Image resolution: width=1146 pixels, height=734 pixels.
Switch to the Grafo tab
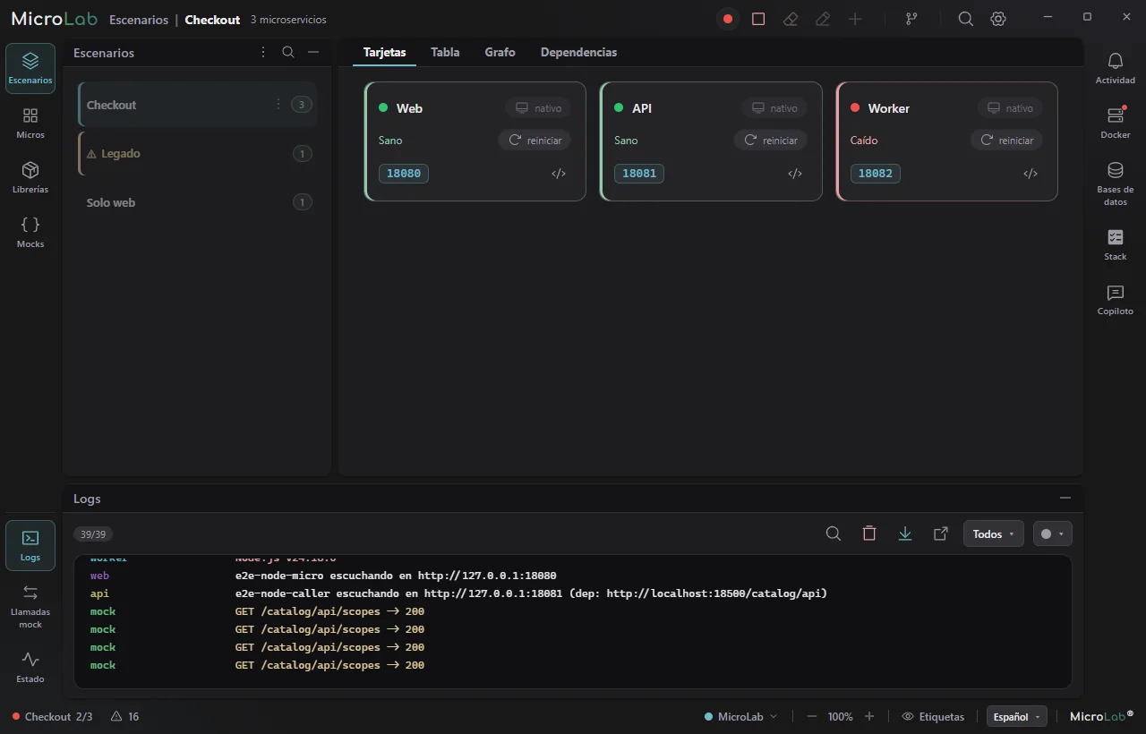point(500,52)
